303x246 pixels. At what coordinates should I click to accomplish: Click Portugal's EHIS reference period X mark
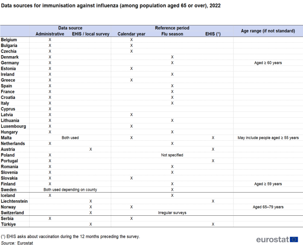[x=213, y=161]
